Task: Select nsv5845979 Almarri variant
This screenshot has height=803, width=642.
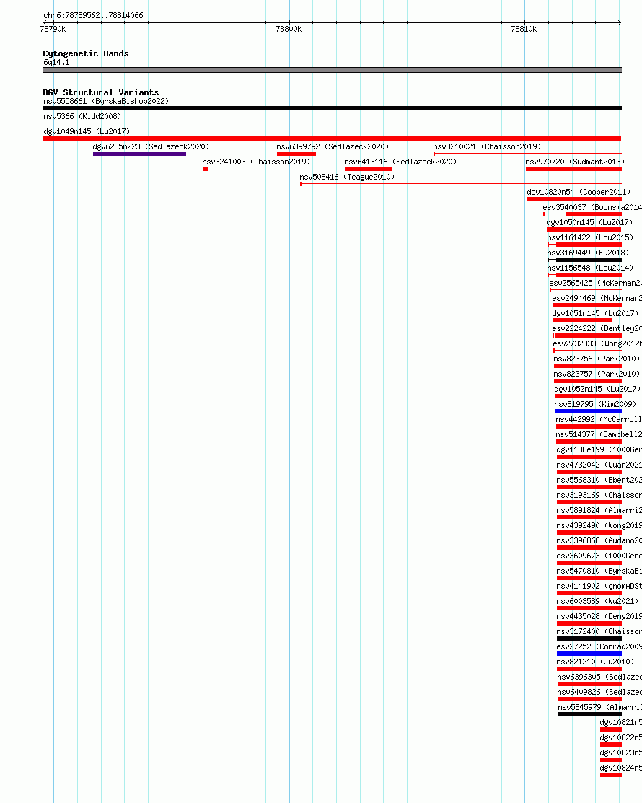Action: click(600, 708)
